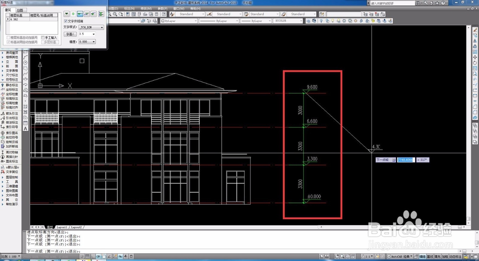This screenshot has height=261, width=479.
Task: Click the help question mark toolbar icon
Action: tap(164, 14)
